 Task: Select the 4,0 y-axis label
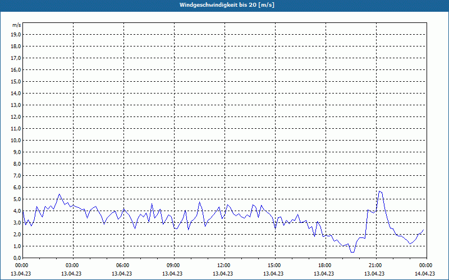click(17, 211)
